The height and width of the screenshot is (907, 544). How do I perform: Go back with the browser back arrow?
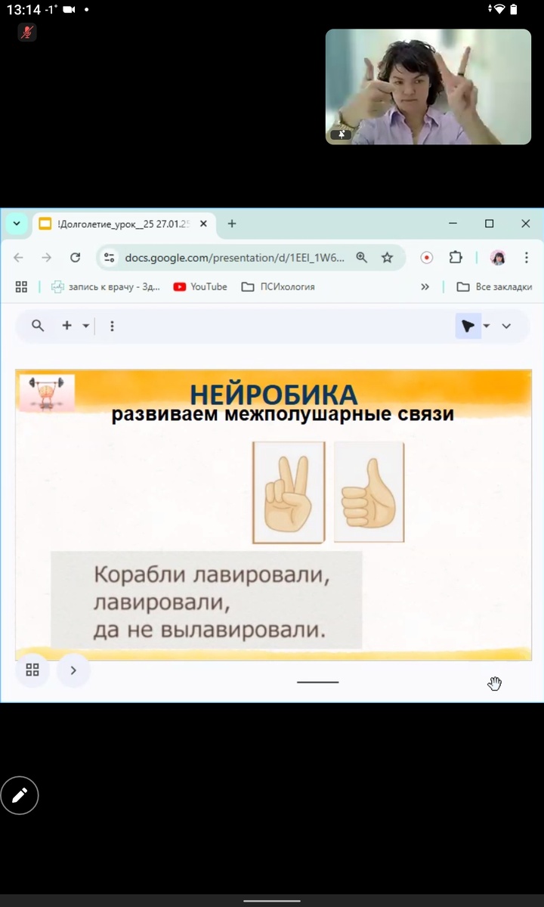point(19,258)
